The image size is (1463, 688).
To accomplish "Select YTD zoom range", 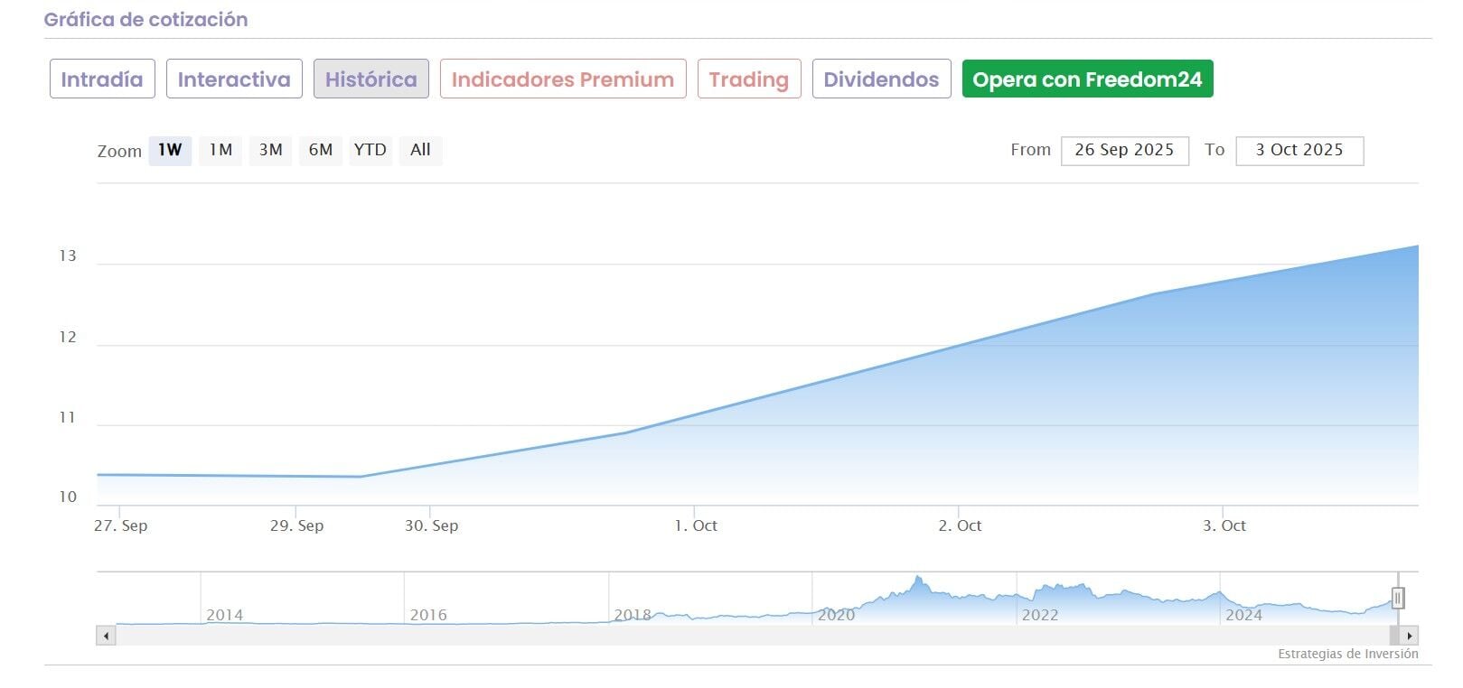I will [370, 150].
